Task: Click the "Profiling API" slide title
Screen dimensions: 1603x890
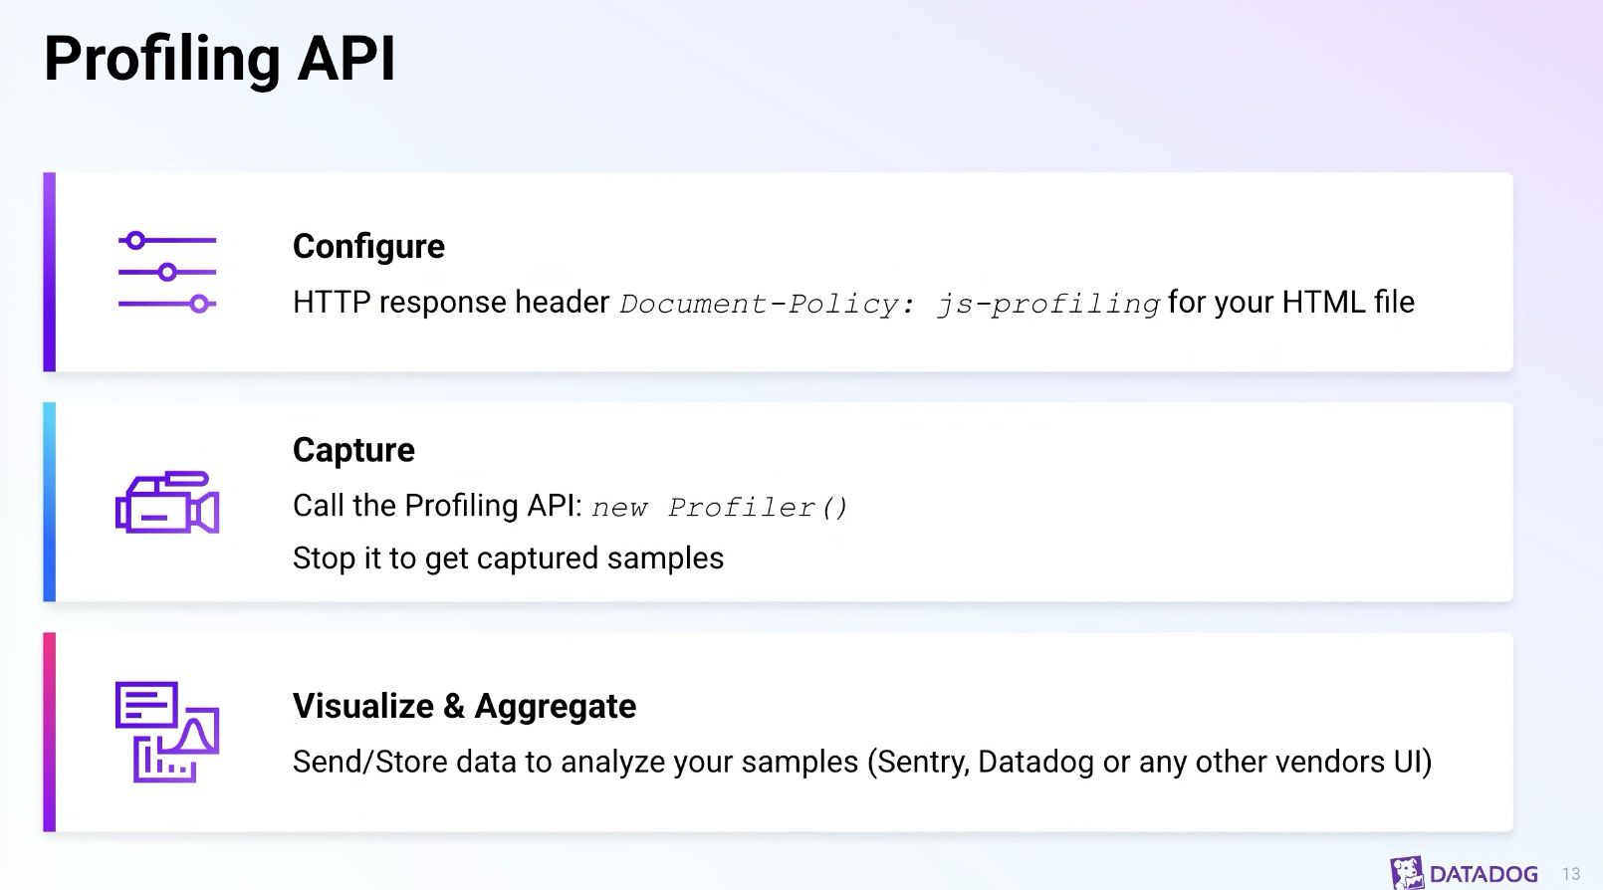Action: pos(220,58)
